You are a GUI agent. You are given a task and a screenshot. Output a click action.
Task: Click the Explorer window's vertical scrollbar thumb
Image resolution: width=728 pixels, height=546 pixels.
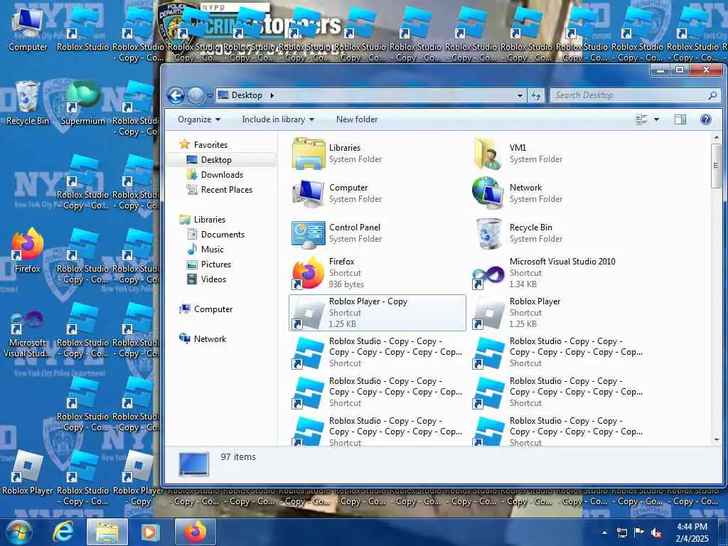716,165
